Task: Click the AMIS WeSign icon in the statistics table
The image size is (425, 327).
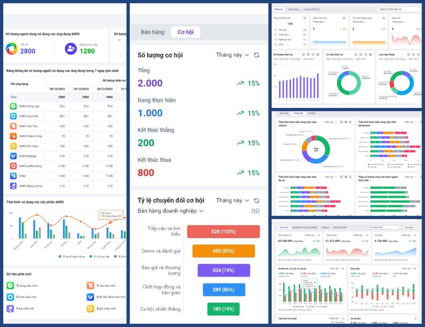Action: (x=13, y=156)
